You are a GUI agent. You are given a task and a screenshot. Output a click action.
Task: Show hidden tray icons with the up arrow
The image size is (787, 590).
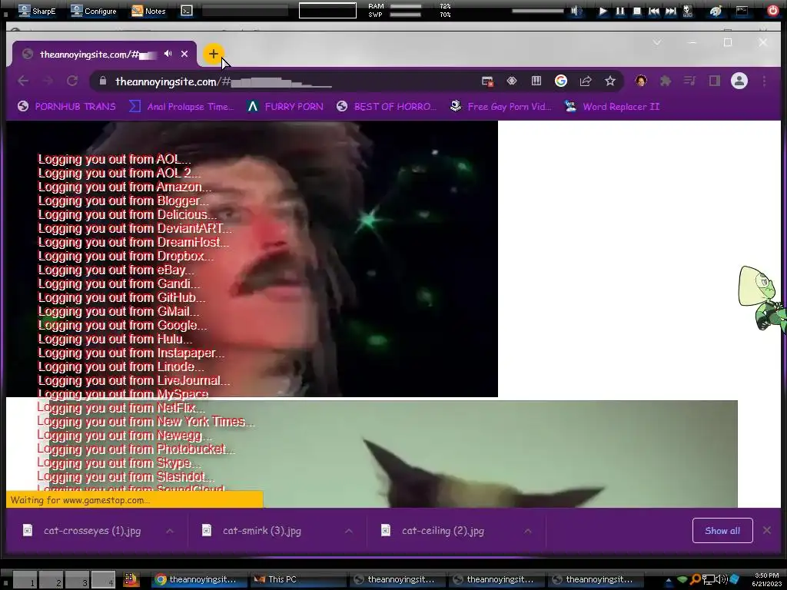pos(668,580)
